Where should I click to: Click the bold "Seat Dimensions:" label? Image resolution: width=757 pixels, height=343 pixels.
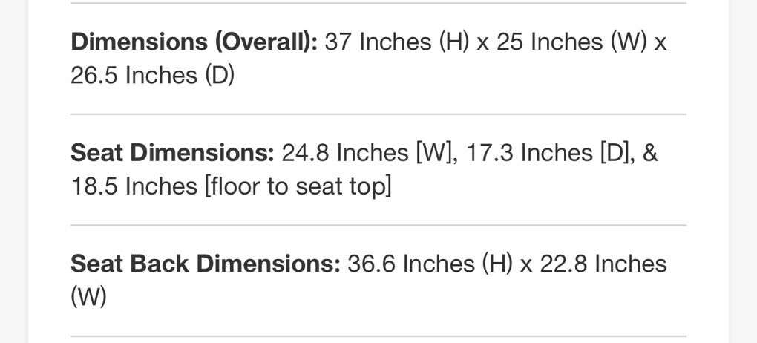pyautogui.click(x=172, y=153)
